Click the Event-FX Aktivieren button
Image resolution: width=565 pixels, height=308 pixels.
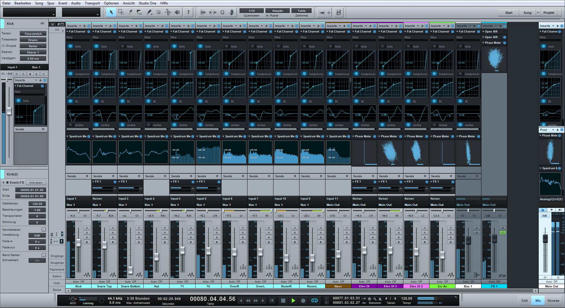click(36, 182)
